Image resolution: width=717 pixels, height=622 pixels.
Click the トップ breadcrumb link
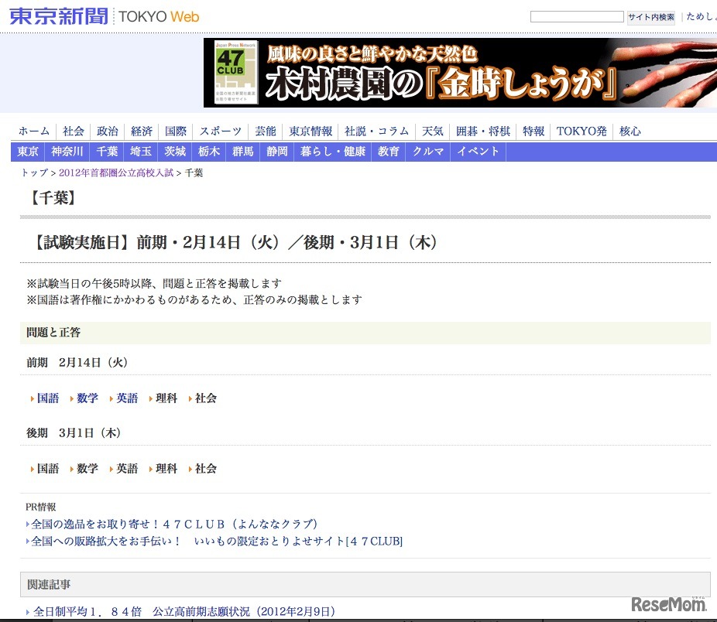[x=32, y=173]
